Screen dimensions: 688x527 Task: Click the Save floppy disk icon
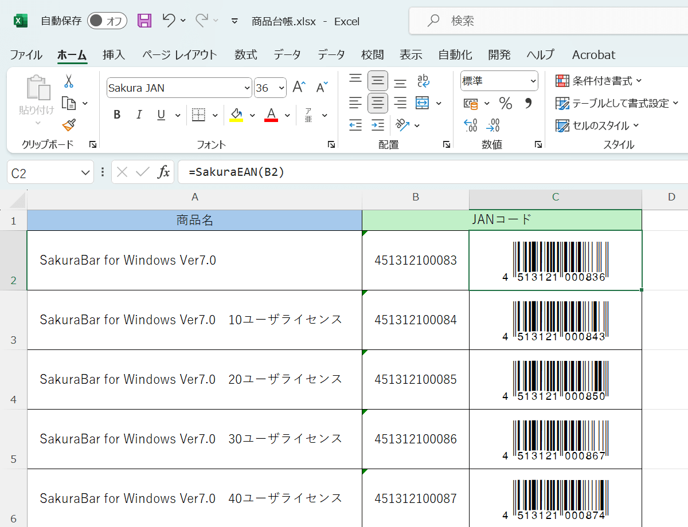pyautogui.click(x=144, y=21)
